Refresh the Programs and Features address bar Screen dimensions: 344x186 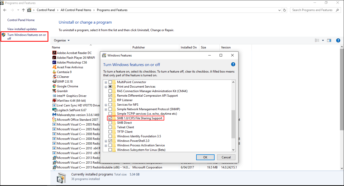(x=285, y=10)
